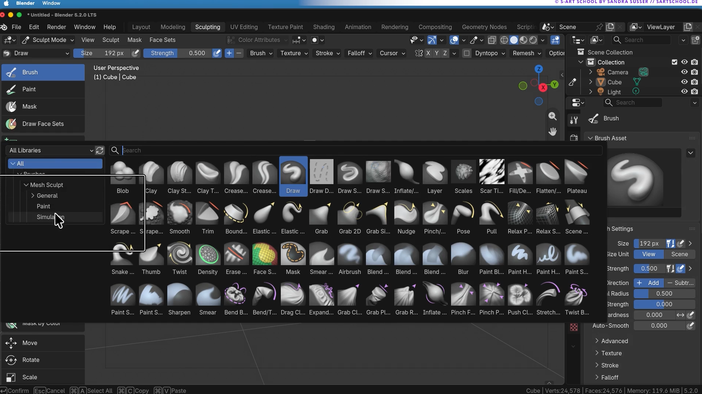Select the All catalog entry
Image resolution: width=702 pixels, height=394 pixels.
[55, 163]
